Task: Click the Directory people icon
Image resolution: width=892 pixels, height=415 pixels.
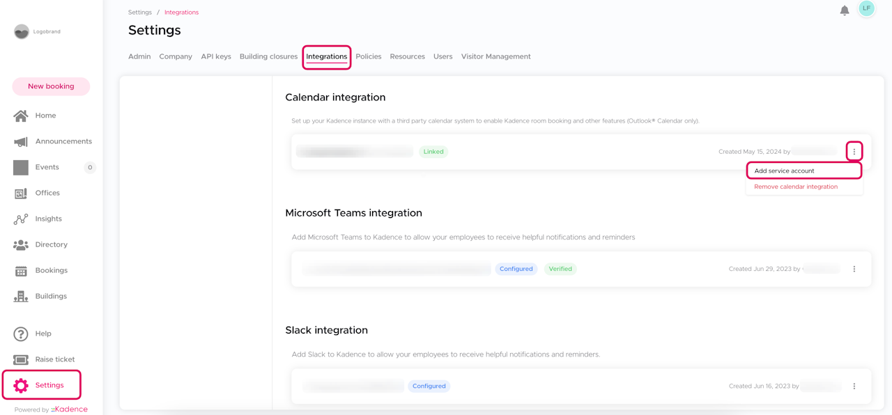Action: click(x=21, y=244)
